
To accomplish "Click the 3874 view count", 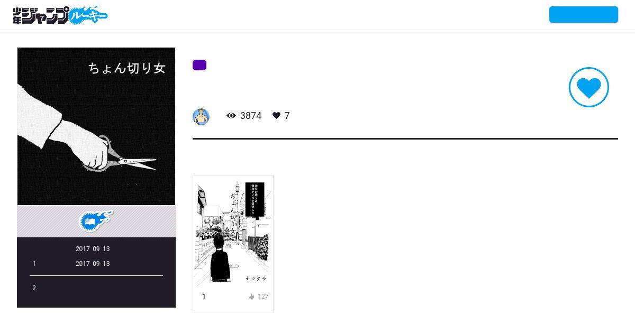I will click(251, 116).
